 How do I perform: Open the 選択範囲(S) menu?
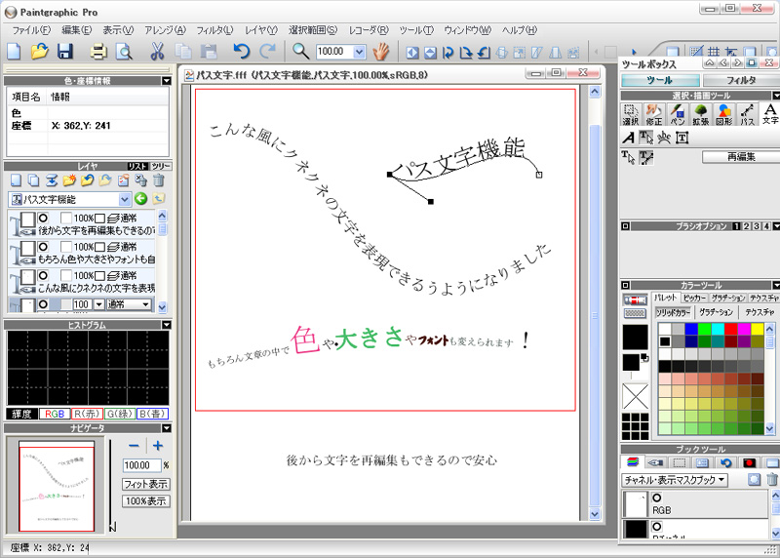coord(313,30)
